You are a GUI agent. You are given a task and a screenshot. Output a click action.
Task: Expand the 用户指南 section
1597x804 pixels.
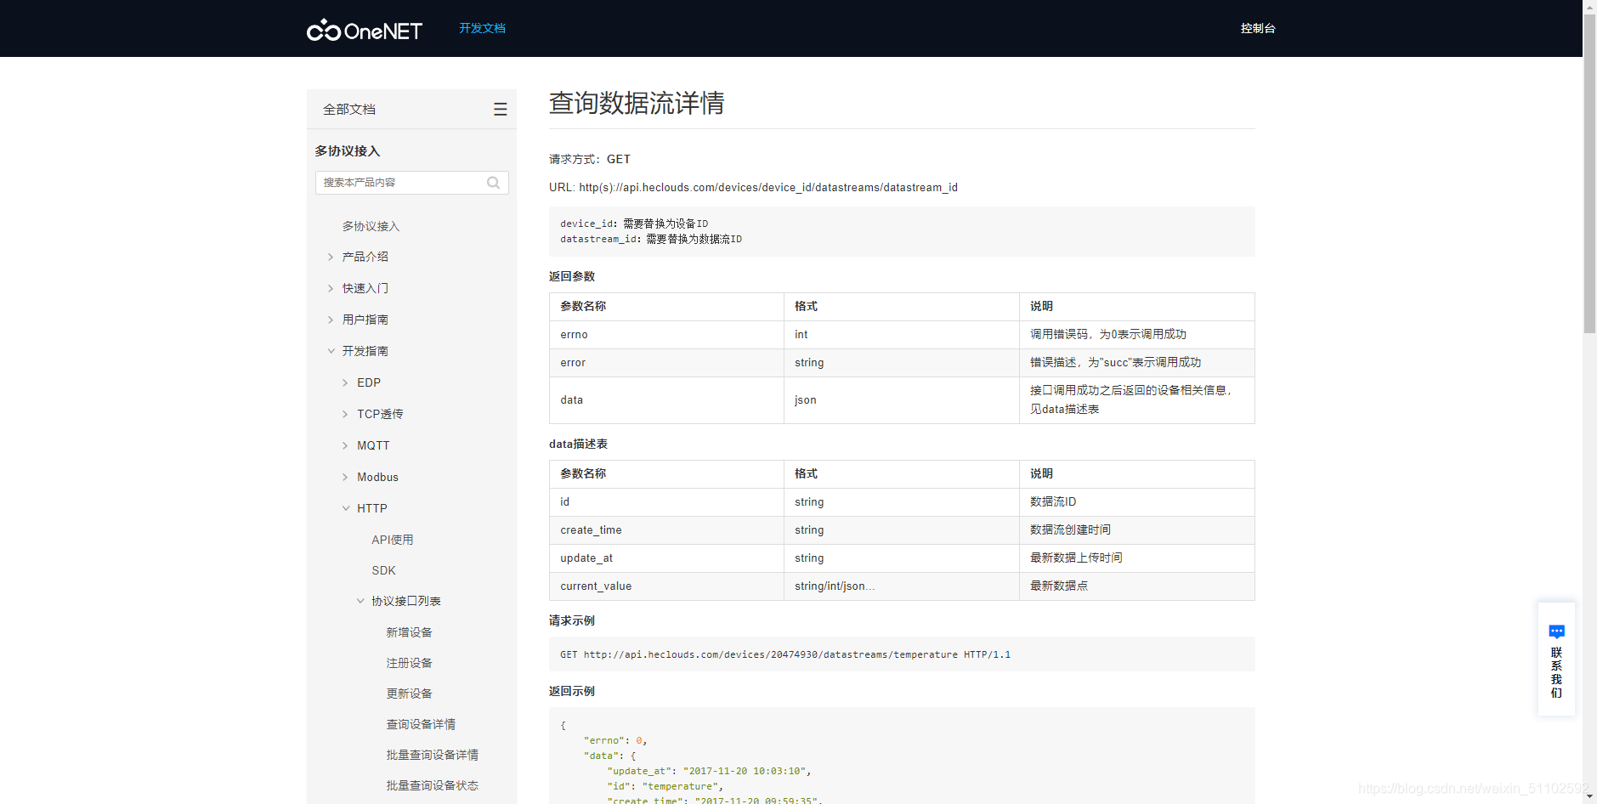(x=365, y=320)
